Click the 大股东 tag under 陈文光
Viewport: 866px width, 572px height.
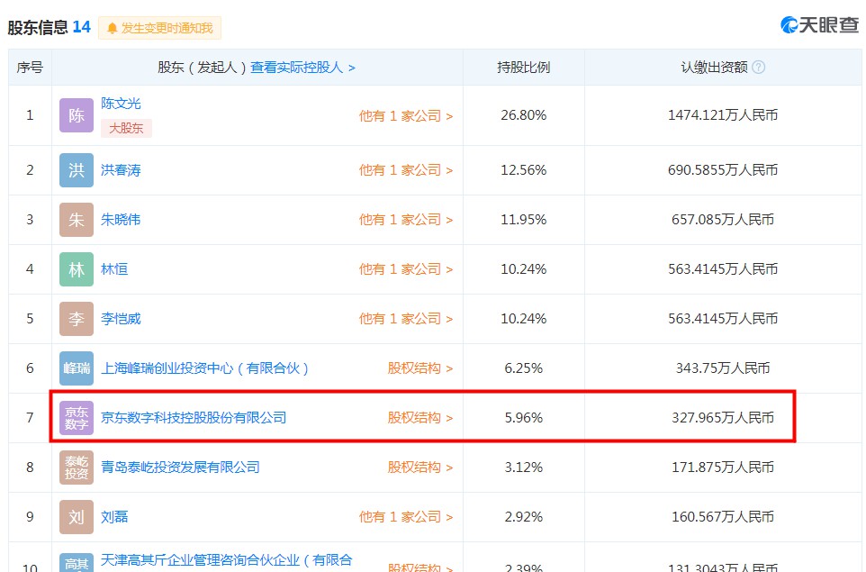point(126,128)
